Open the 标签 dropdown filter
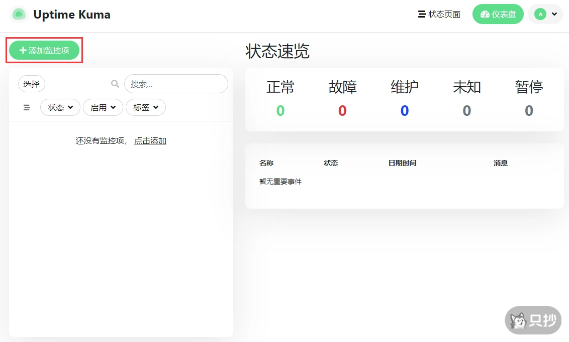This screenshot has width=569, height=342. [145, 107]
